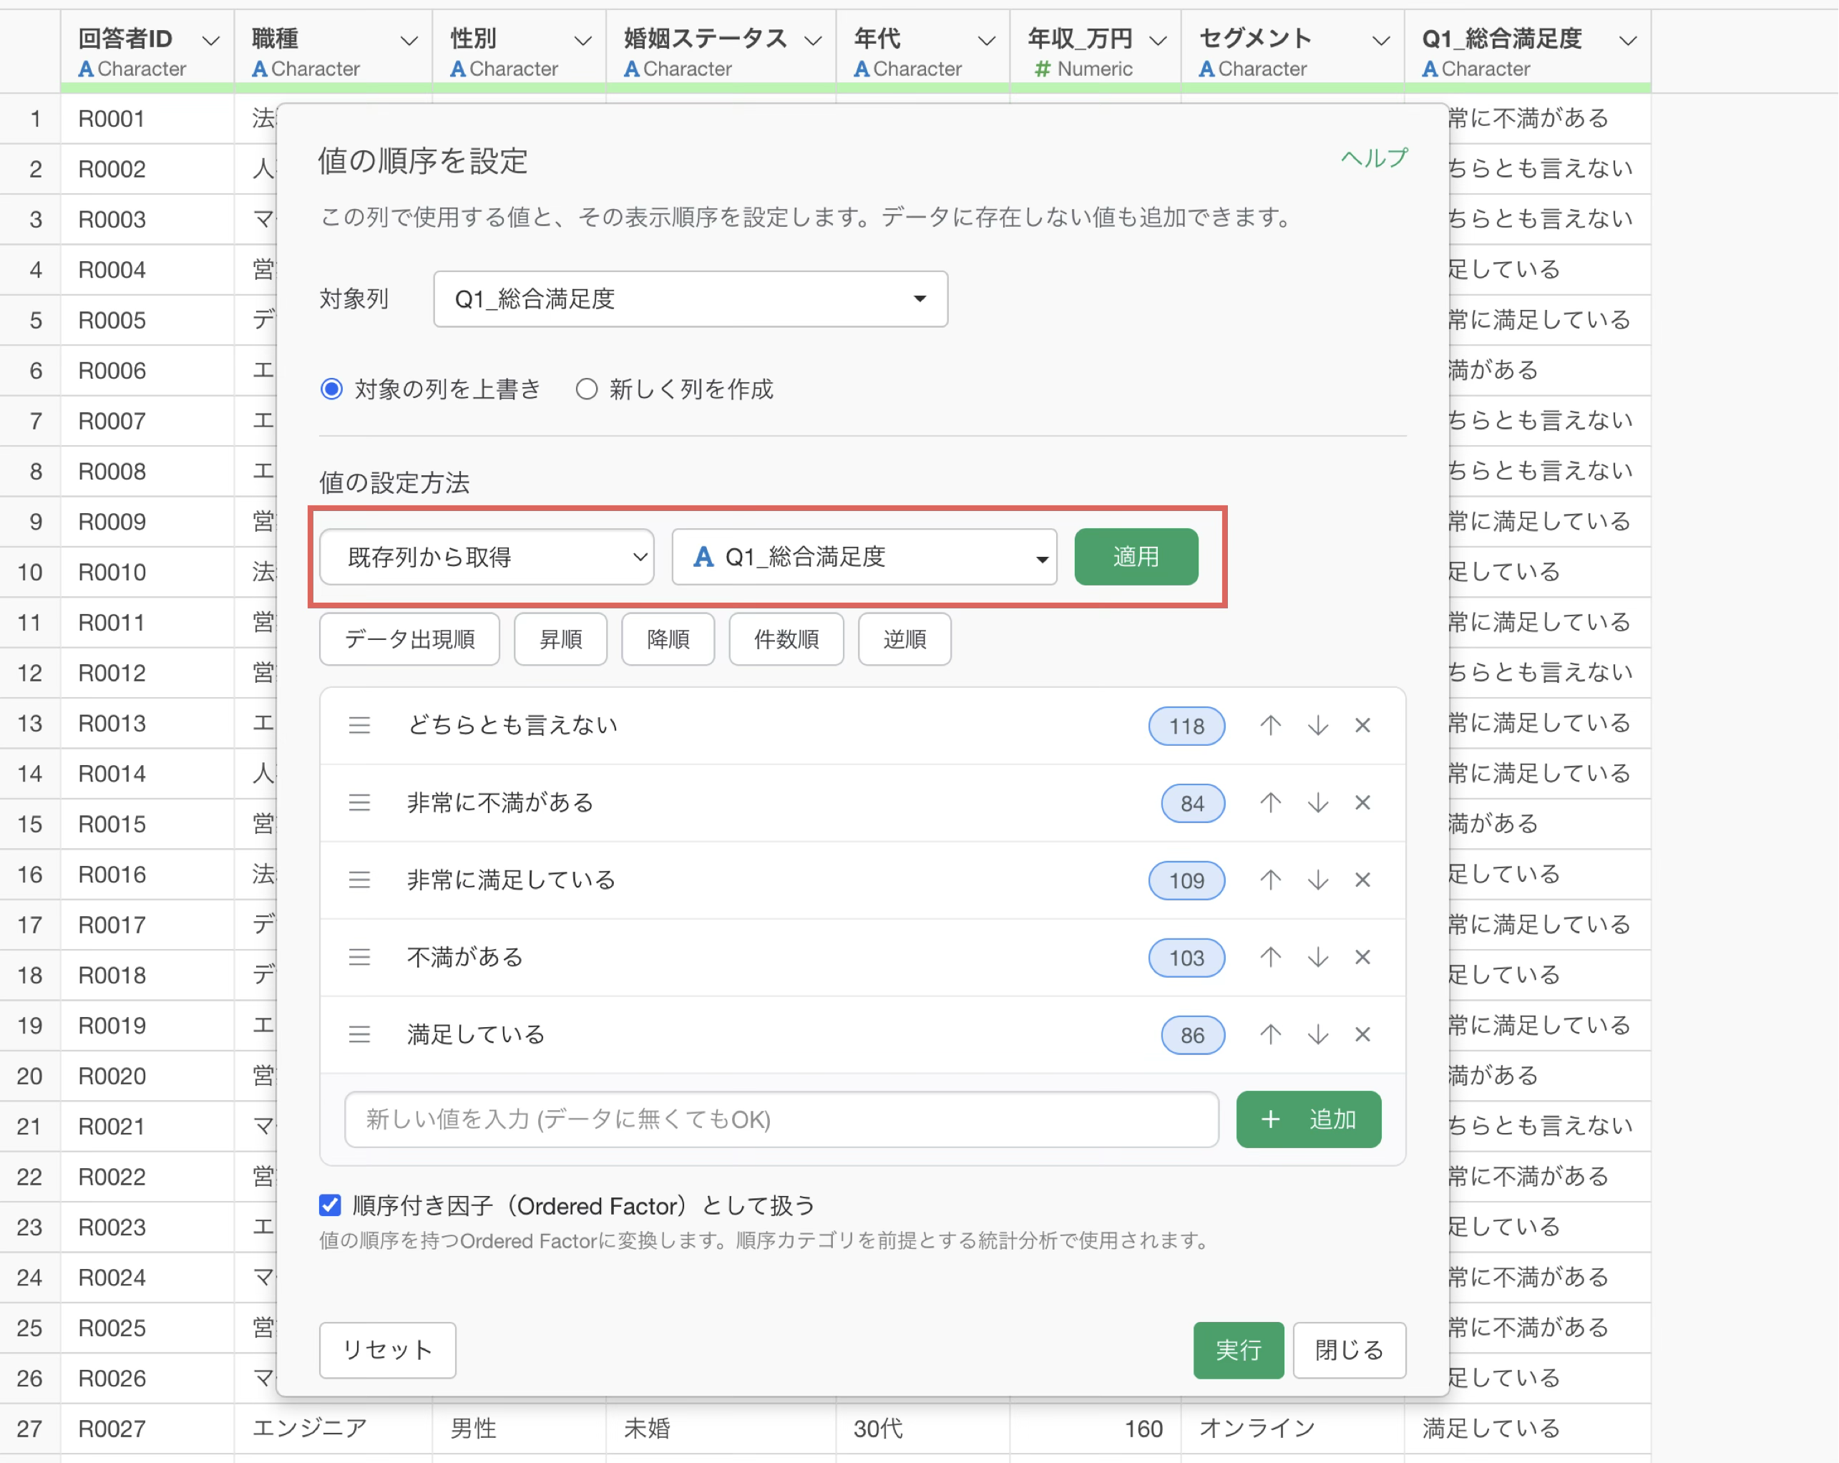Image resolution: width=1839 pixels, height=1463 pixels.
Task: Open the 年代 column menu
Action: (x=986, y=40)
